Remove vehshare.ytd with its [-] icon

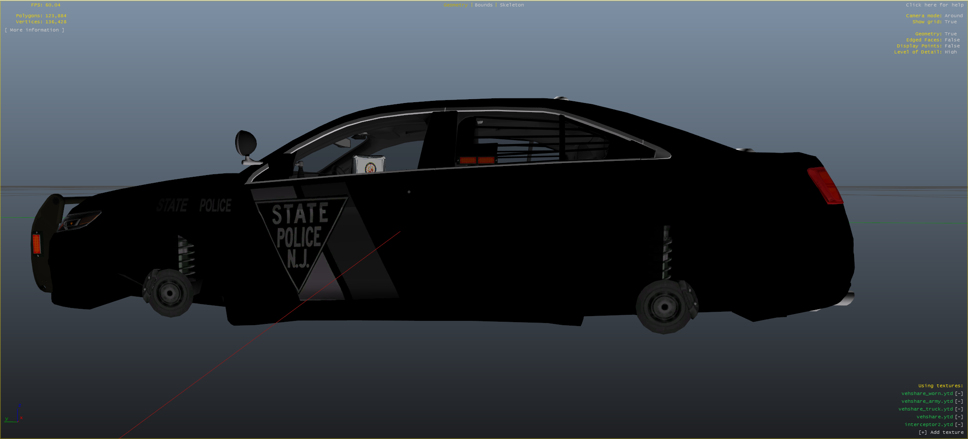959,417
